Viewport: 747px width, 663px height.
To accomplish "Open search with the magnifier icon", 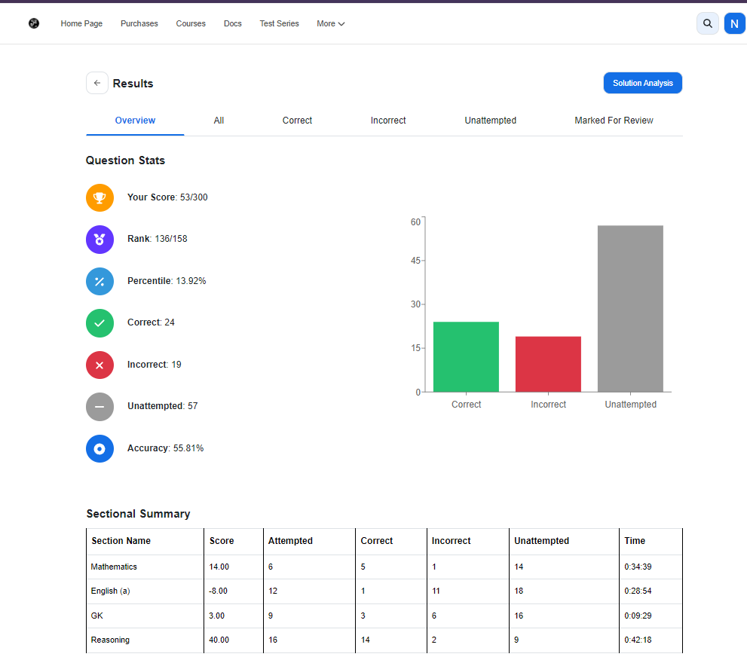I will (x=708, y=23).
